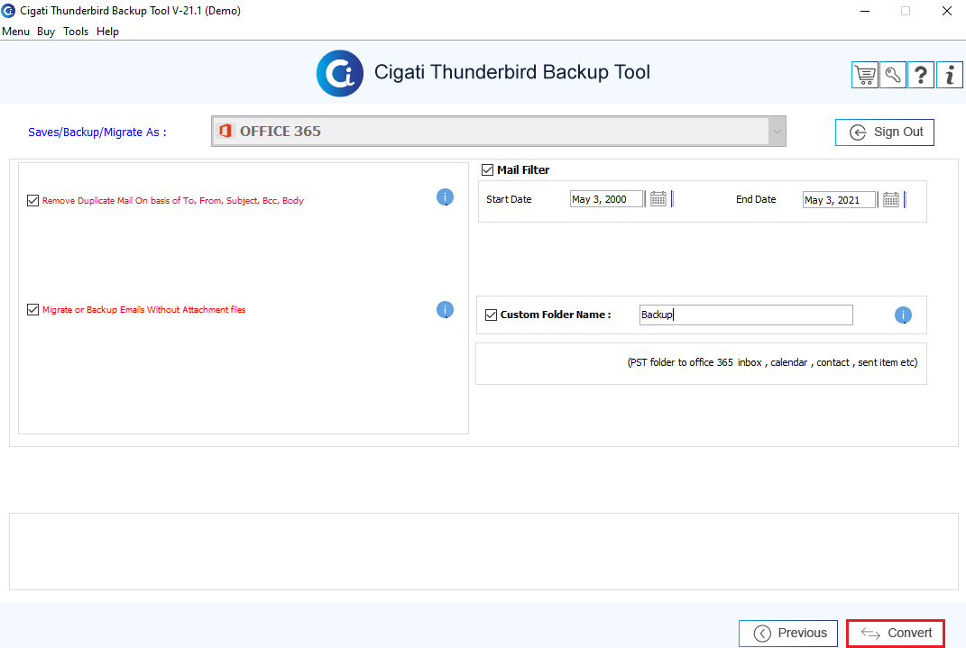Viewport: 966px width, 648px height.
Task: Click the Cigati Thunderbird Backup Tool heading
Action: [x=512, y=72]
